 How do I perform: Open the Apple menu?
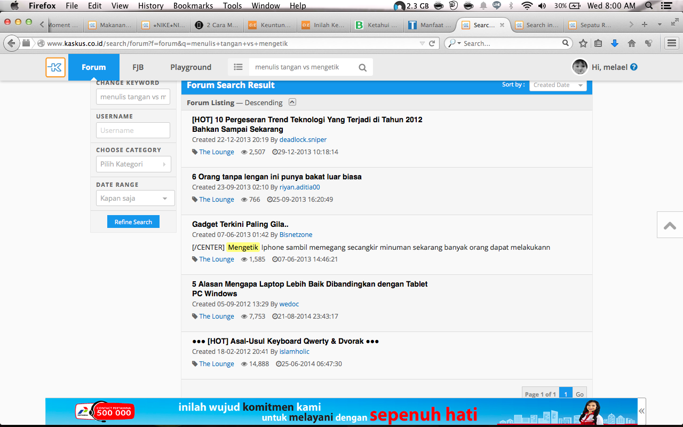click(x=14, y=6)
